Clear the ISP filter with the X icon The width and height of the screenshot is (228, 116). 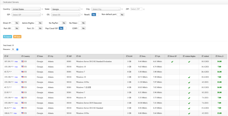coord(42,15)
